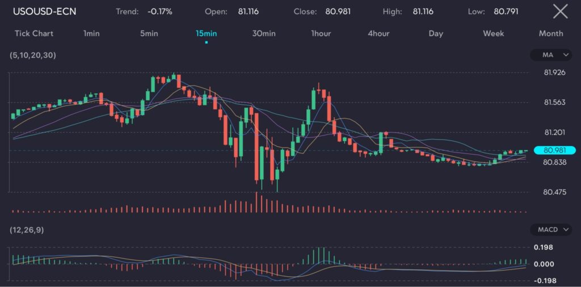
Task: Click the 80.475 price axis label
Action: 554,192
